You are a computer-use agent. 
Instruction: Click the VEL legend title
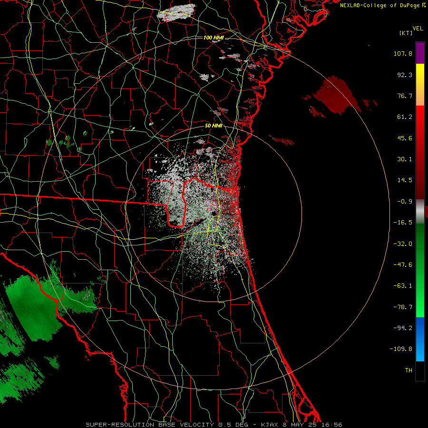point(418,29)
